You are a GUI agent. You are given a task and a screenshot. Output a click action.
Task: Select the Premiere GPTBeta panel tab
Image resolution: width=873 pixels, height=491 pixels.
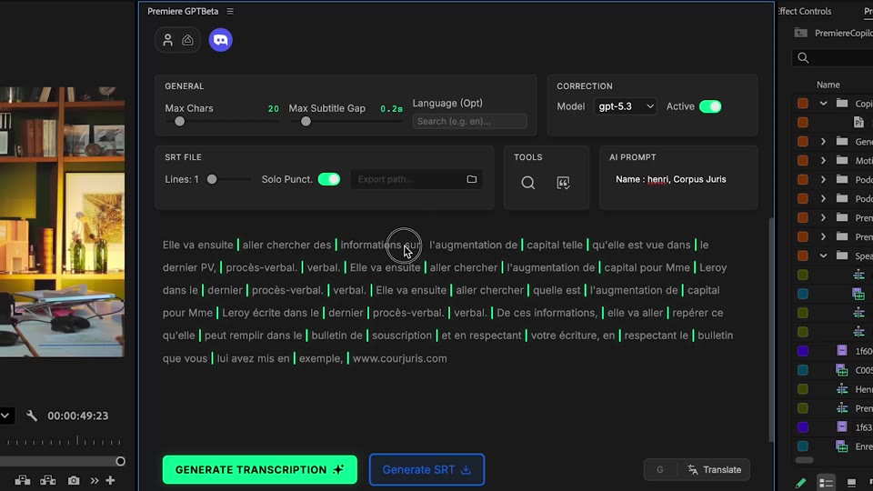pos(183,11)
